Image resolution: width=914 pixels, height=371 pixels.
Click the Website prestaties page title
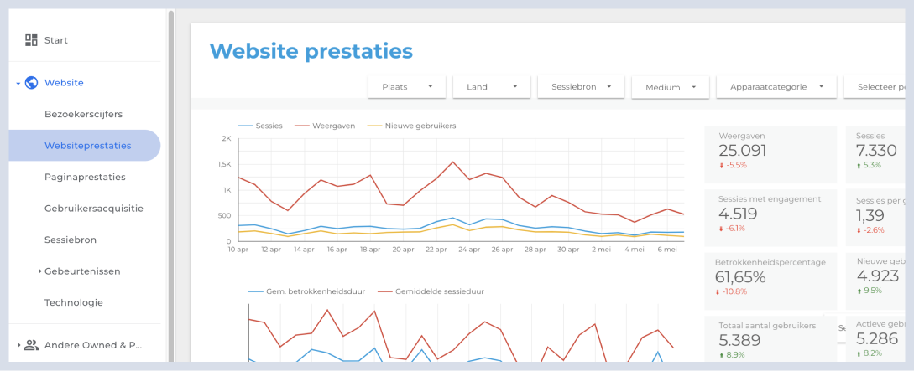311,51
